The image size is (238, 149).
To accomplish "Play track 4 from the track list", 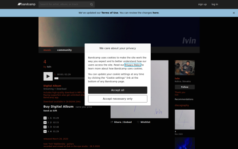I will point(45,132).
